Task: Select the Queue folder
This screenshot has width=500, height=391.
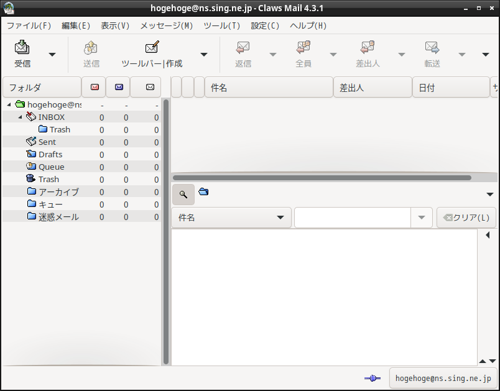Action: (x=81, y=167)
